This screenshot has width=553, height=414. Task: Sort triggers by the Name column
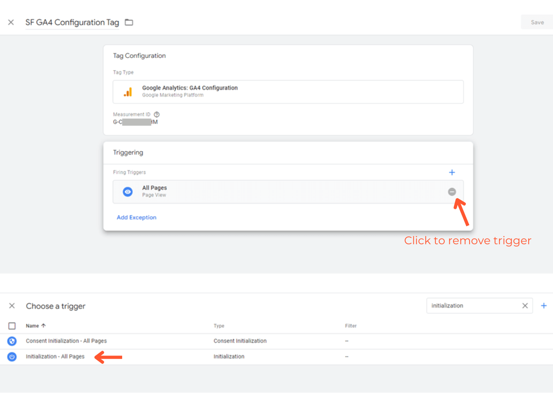point(35,326)
